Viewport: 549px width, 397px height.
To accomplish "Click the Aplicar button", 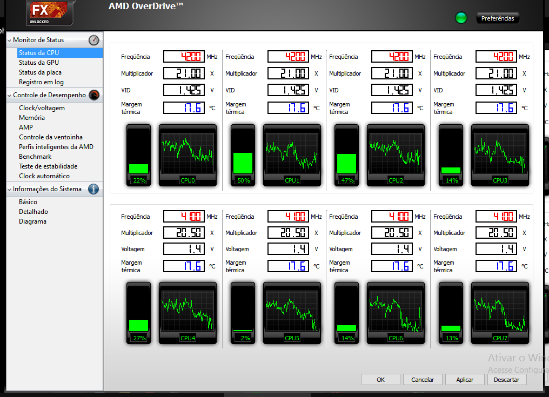I will (465, 380).
